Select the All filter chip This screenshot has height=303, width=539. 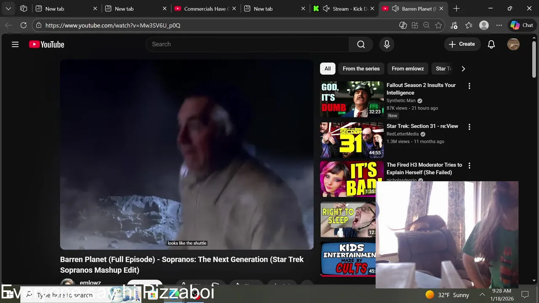[x=328, y=69]
